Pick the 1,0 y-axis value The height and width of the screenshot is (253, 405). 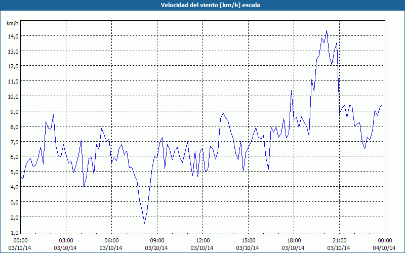pyautogui.click(x=14, y=233)
